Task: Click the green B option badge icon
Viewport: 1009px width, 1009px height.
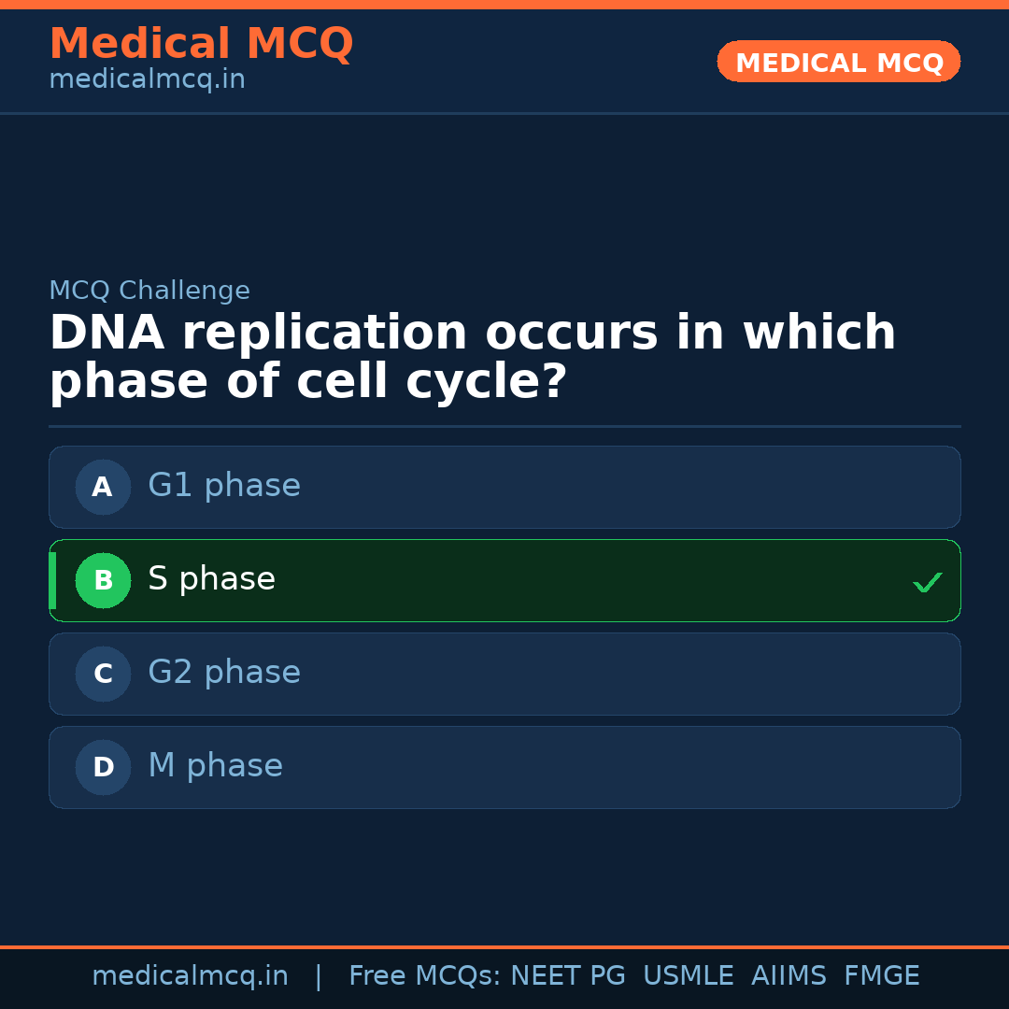Action: tap(103, 580)
